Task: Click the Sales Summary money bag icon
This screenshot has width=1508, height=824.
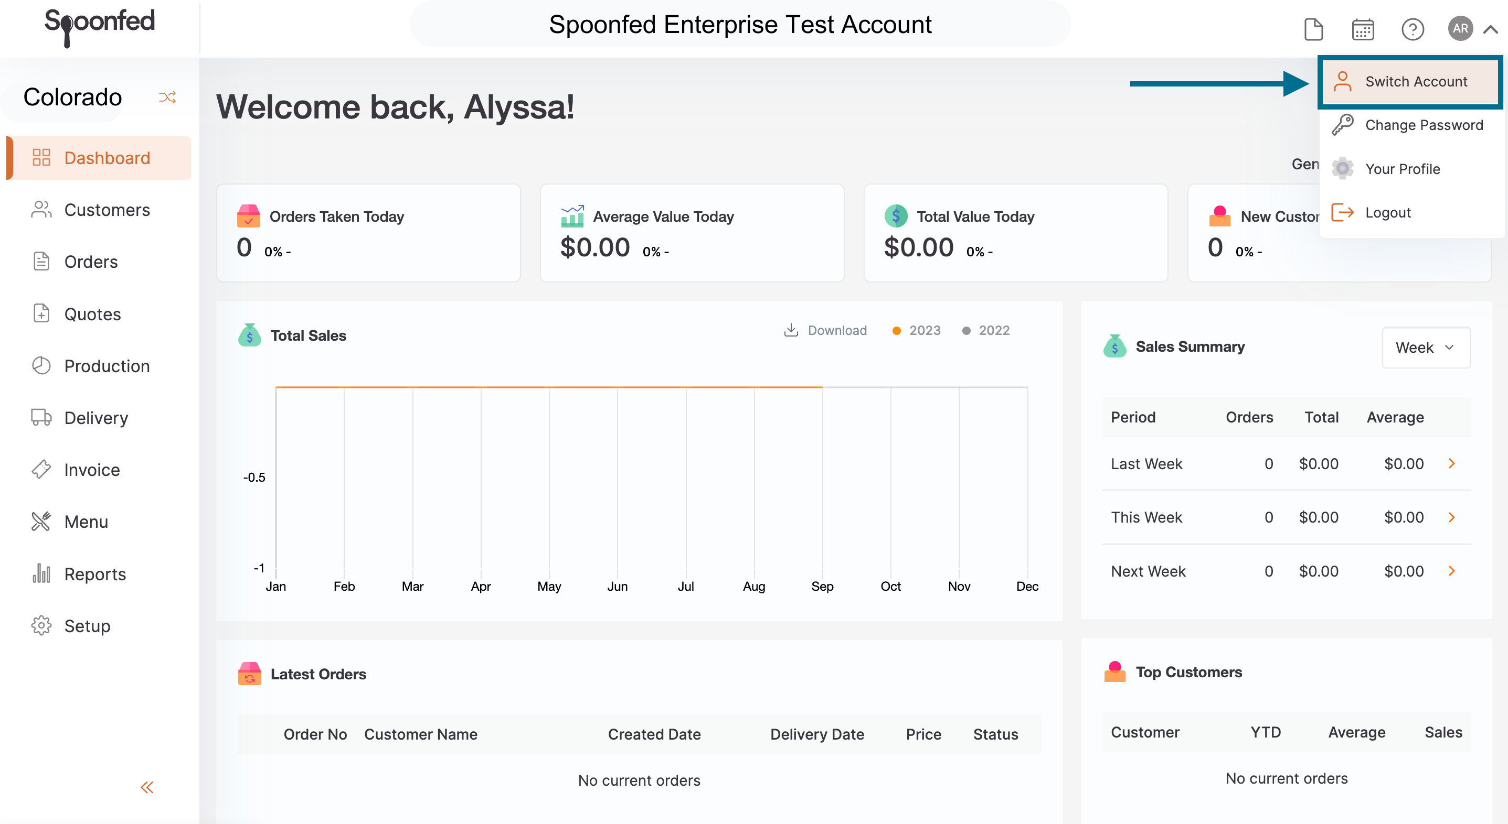Action: (x=1114, y=346)
